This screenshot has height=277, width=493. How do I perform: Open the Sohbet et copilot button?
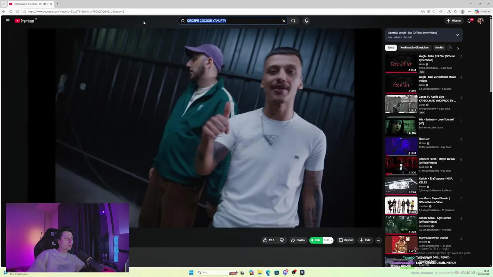click(x=483, y=12)
